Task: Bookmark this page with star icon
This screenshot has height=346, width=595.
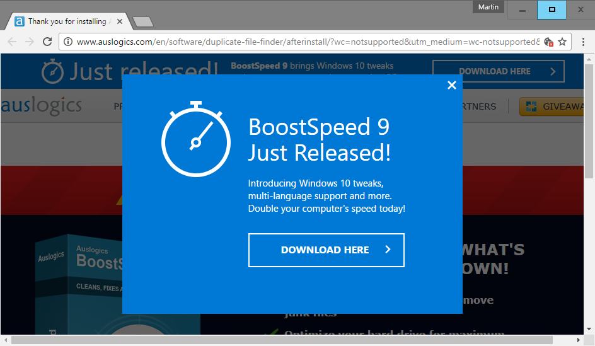Action: tap(562, 42)
